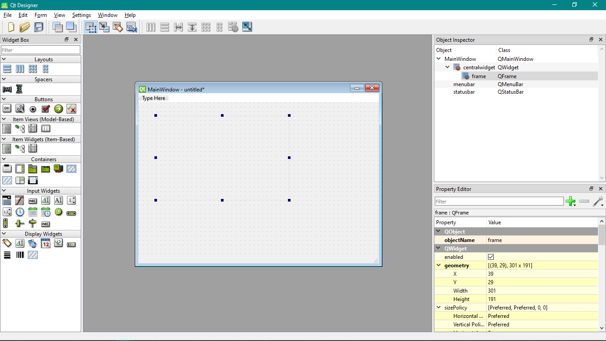Image resolution: width=606 pixels, height=341 pixels.
Task: Select the Push Button widget icon
Action: (x=7, y=108)
